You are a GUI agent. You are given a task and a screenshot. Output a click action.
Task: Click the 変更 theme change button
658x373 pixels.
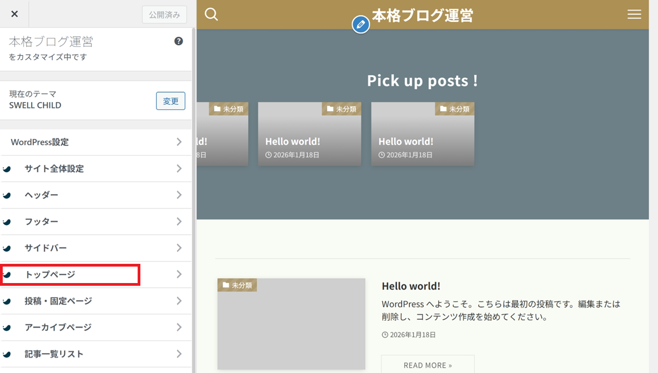click(171, 101)
